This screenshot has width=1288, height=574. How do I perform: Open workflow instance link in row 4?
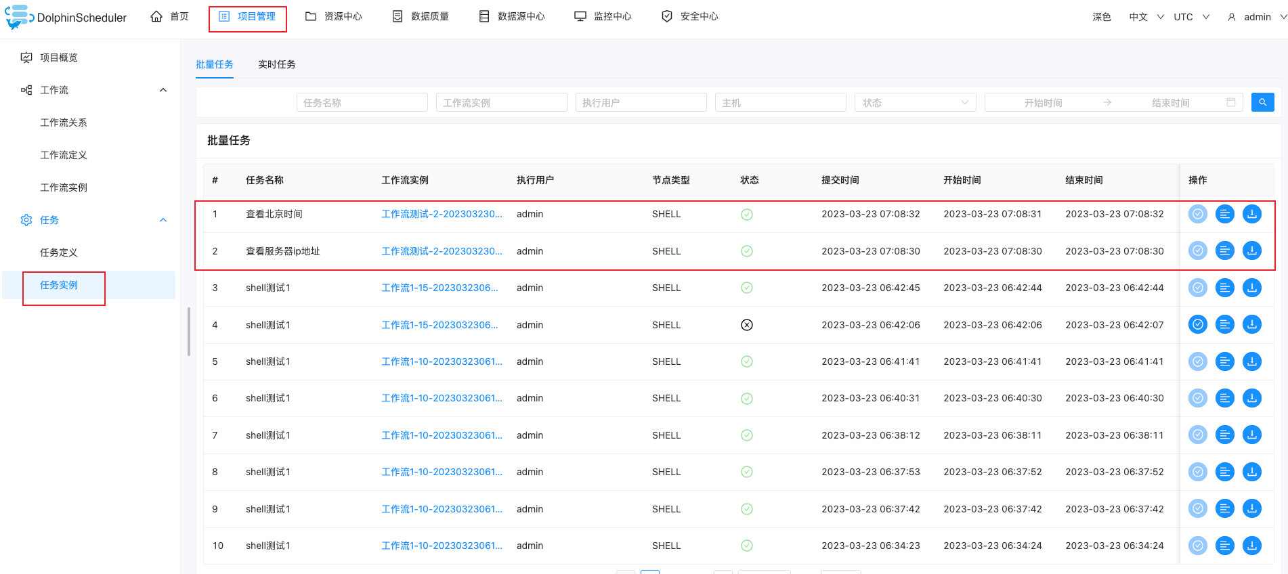point(439,325)
